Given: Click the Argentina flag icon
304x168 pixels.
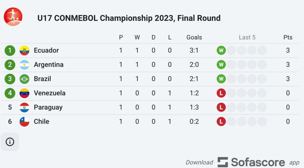Looking at the screenshot, I should click(x=24, y=64).
